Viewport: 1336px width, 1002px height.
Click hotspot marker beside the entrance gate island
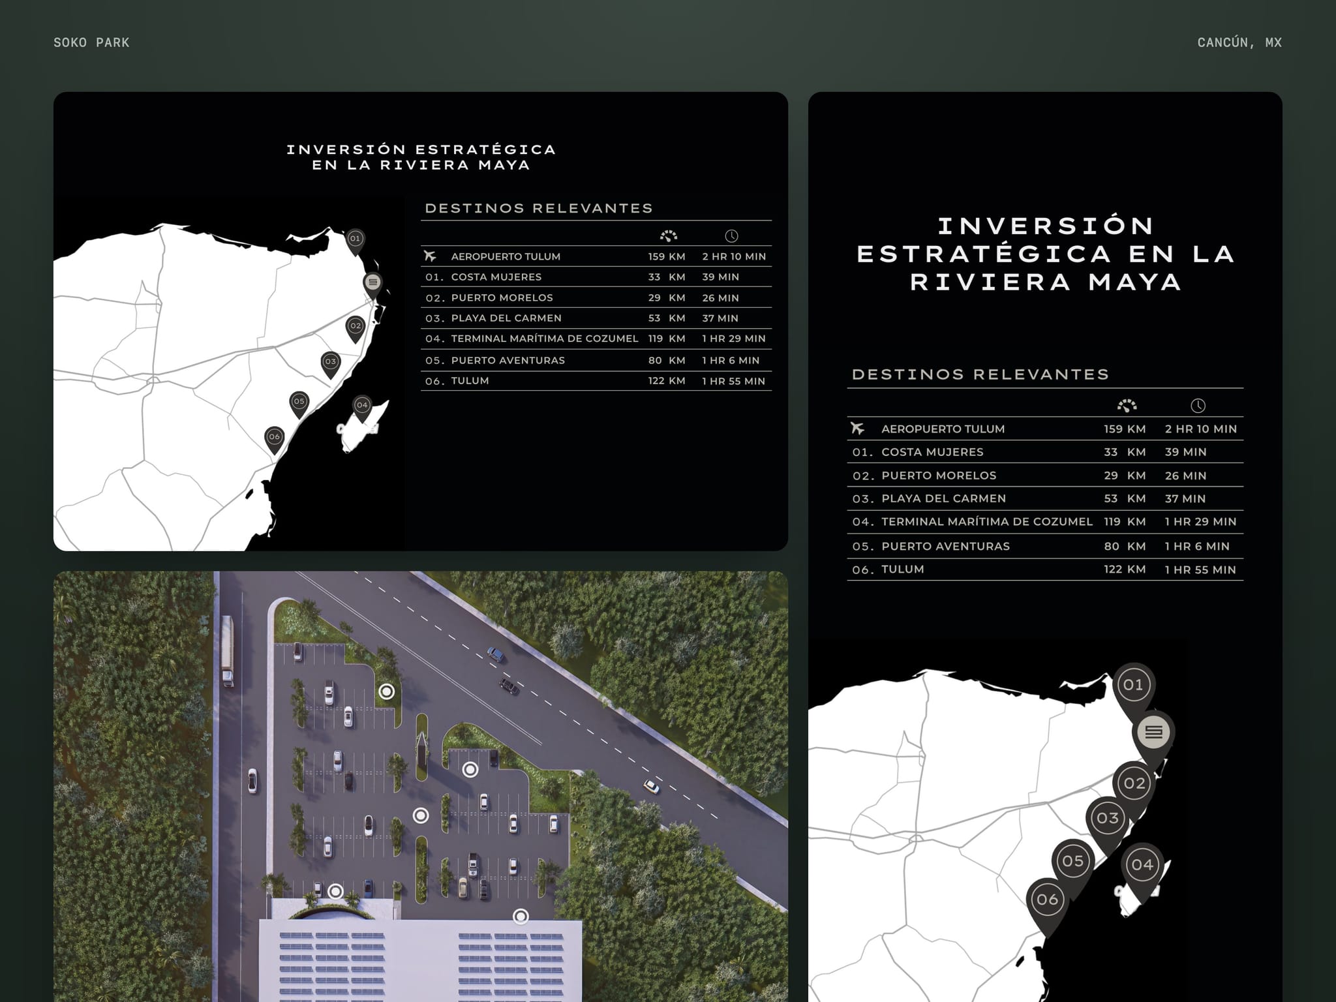tap(470, 770)
